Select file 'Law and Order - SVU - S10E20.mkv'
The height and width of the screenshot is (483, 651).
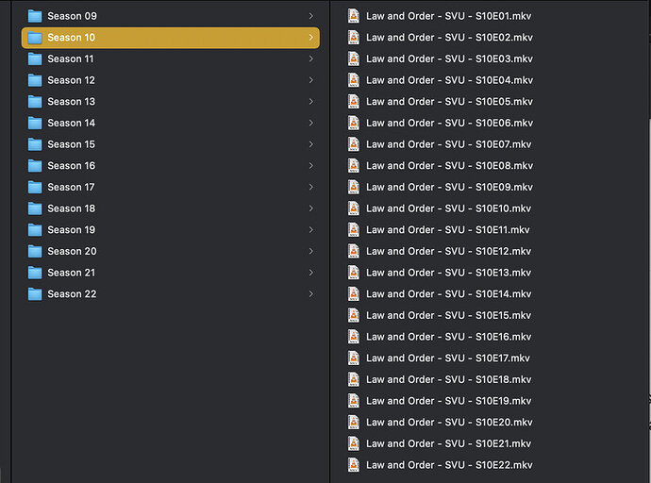(449, 422)
